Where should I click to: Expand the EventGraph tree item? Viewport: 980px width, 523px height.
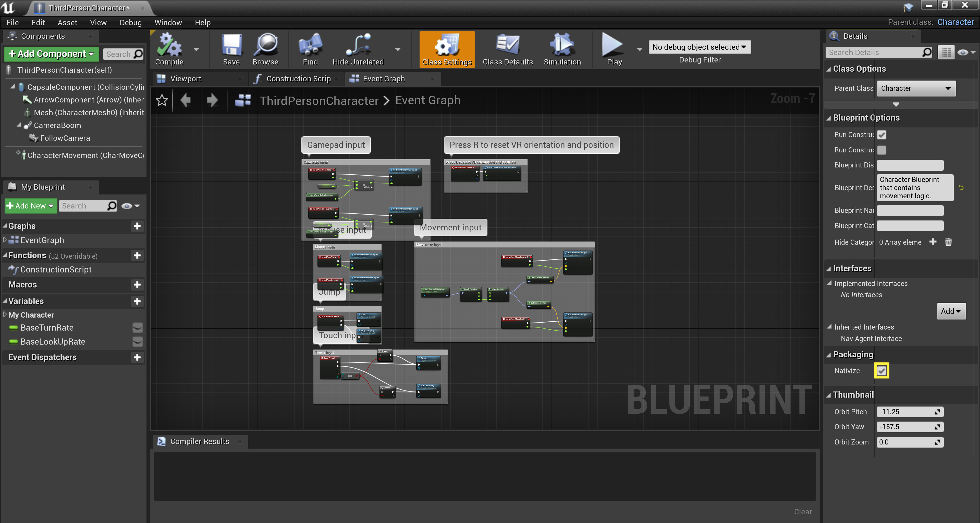click(x=5, y=240)
